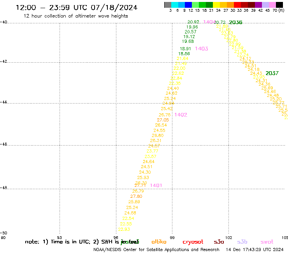Click the swot pass number 1401
Viewport: 288px width, 253px height.
(x=156, y=185)
